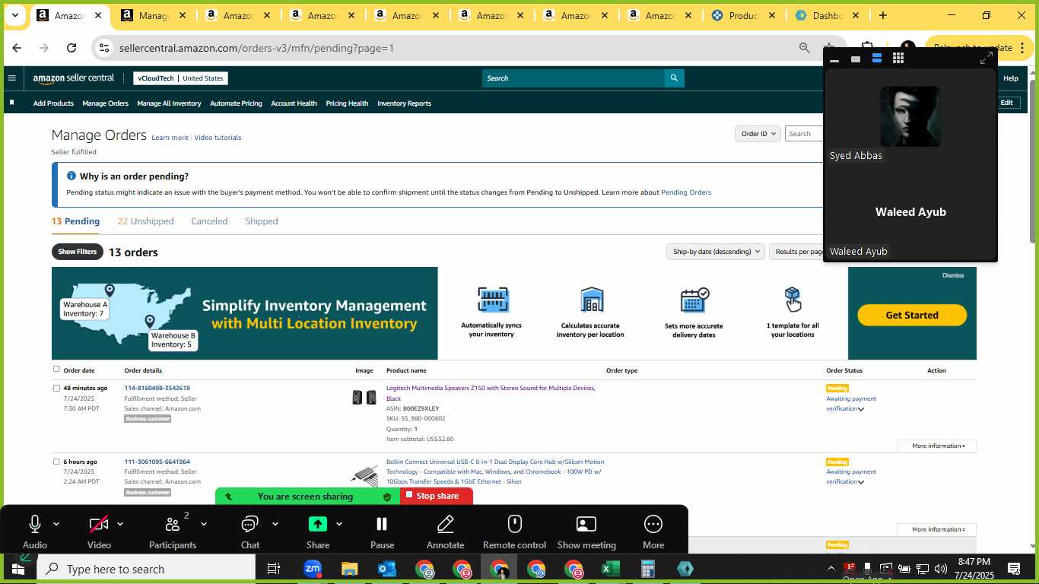Image resolution: width=1039 pixels, height=584 pixels.
Task: Click the Get Started banner button
Action: 912,315
